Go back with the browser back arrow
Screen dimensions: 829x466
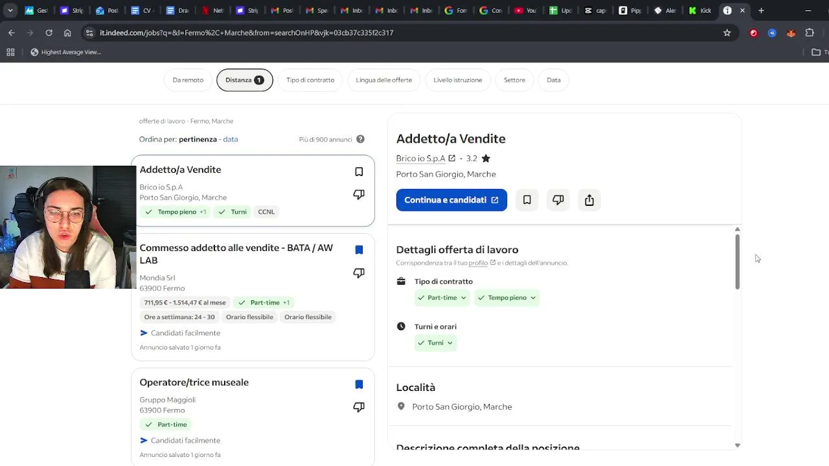[x=12, y=32]
